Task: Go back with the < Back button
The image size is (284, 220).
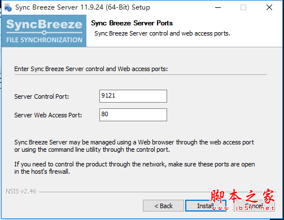Action: click(163, 206)
